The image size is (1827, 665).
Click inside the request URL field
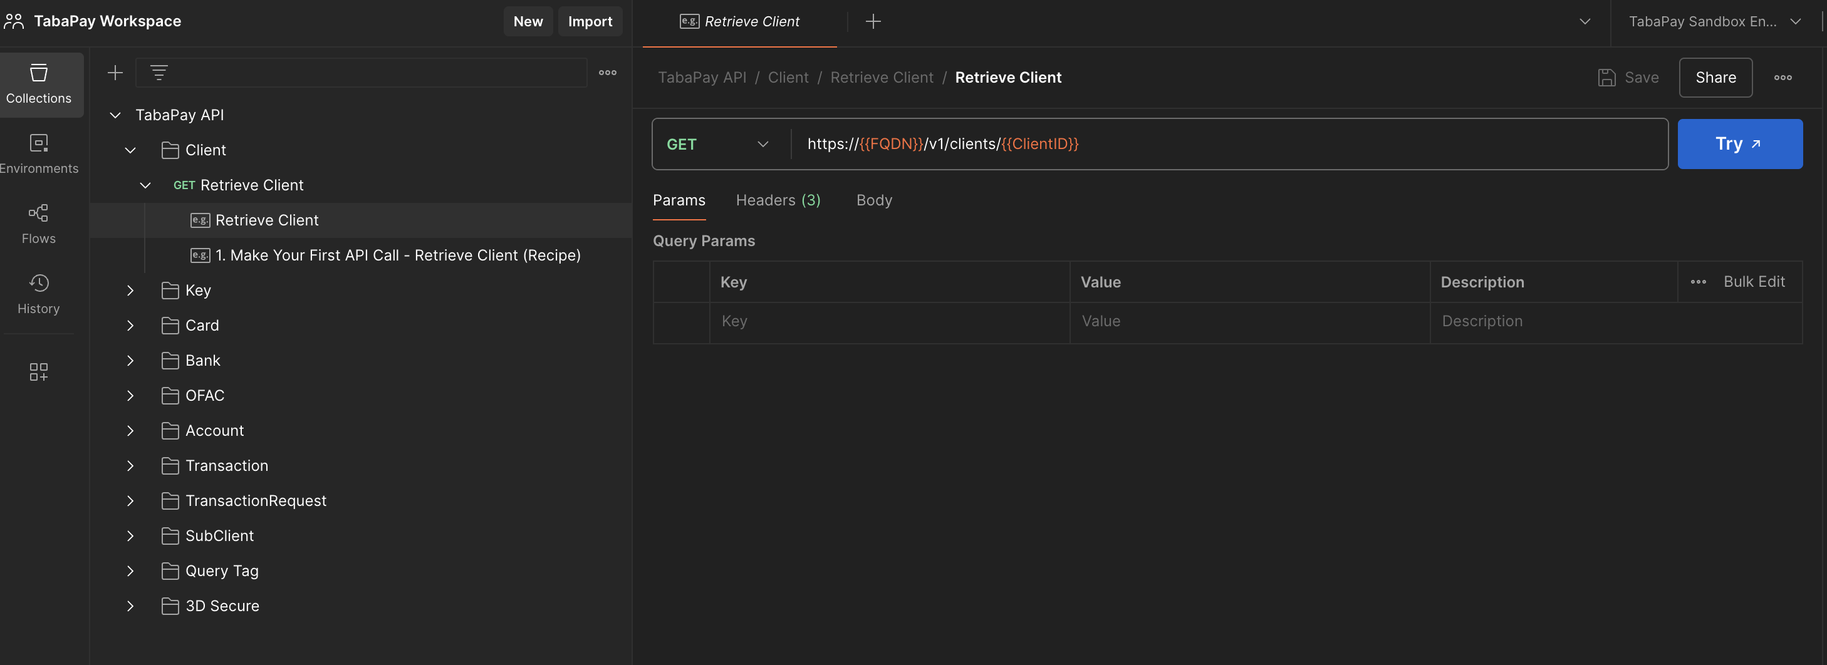tap(1205, 144)
